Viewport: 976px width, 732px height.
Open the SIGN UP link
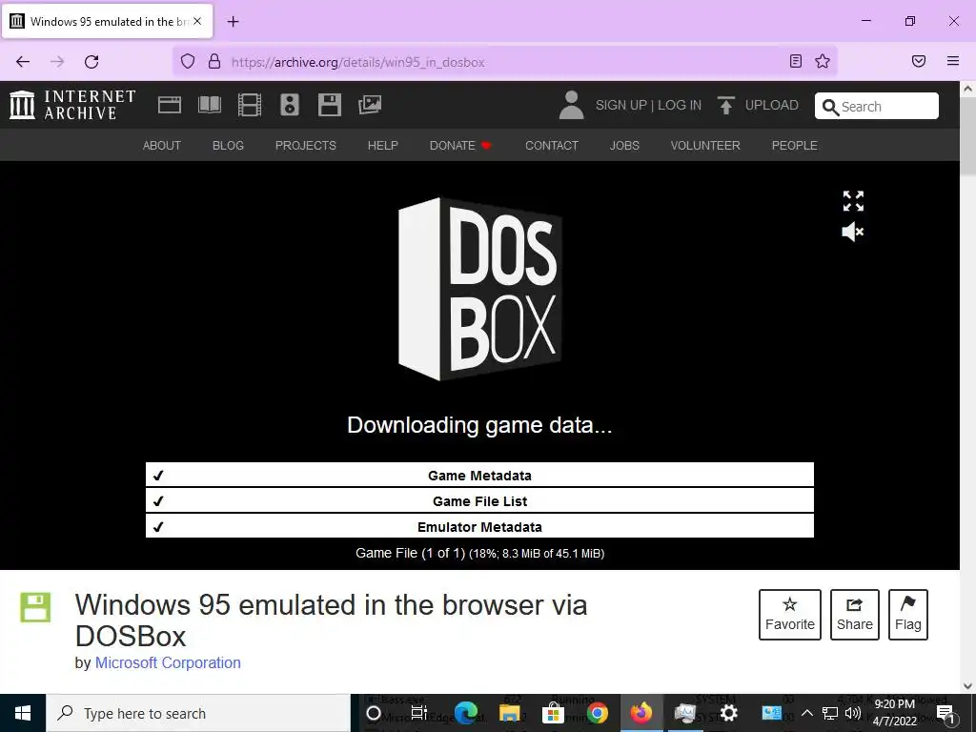click(621, 105)
